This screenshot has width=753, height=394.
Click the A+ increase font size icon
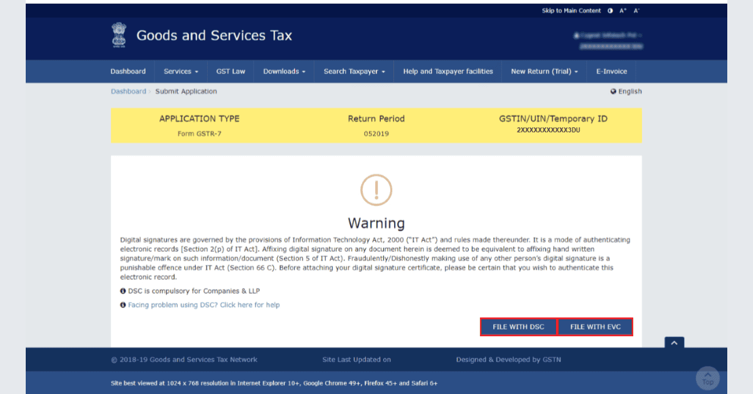point(622,10)
